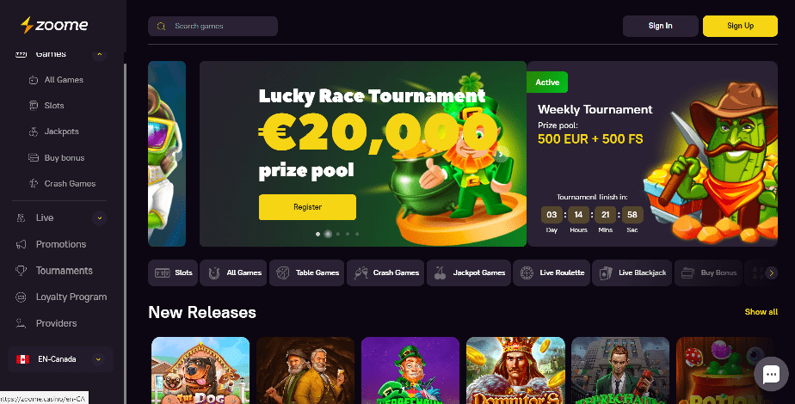Click the Loyalty Program icon

point(21,297)
